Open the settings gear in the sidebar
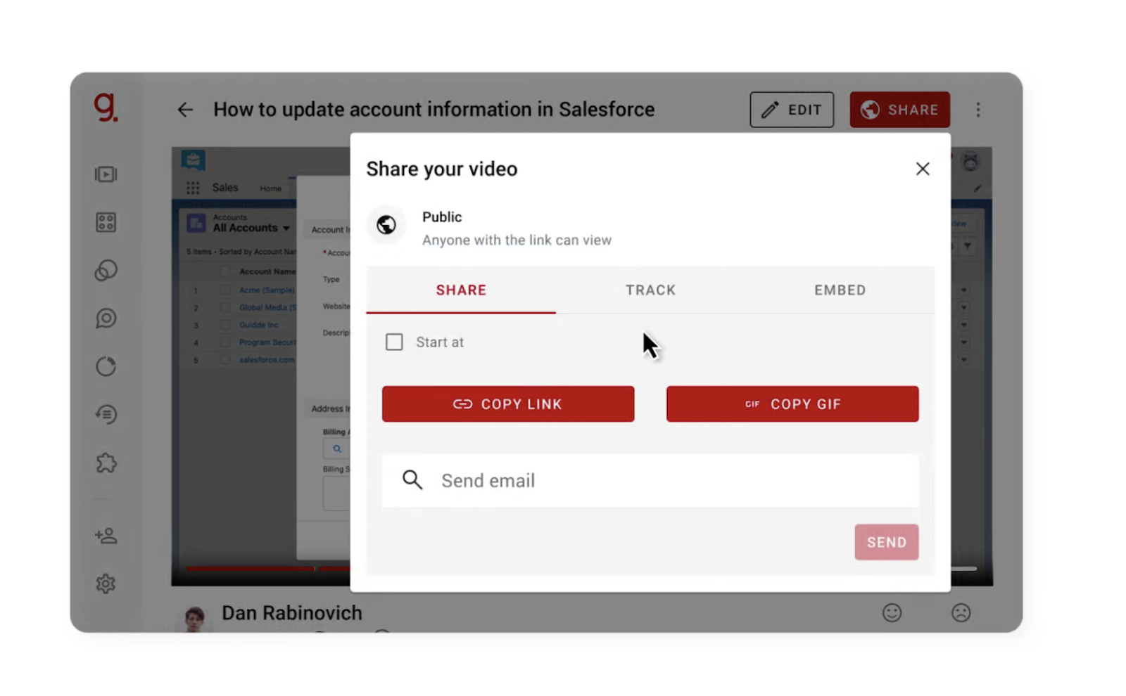 pos(106,583)
